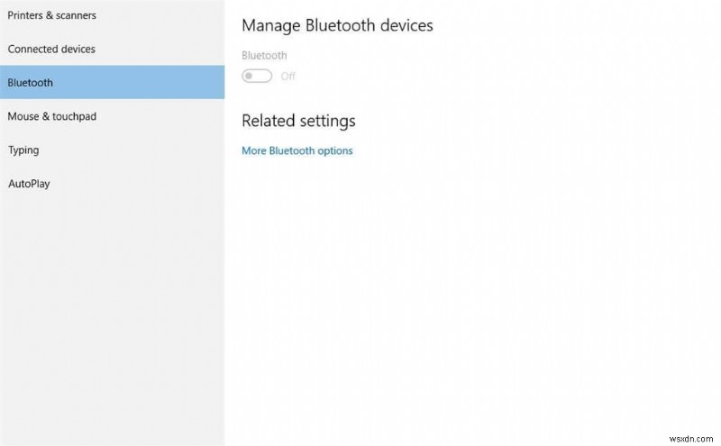
Task: Open Printers & scanners settings
Action: 112,15
